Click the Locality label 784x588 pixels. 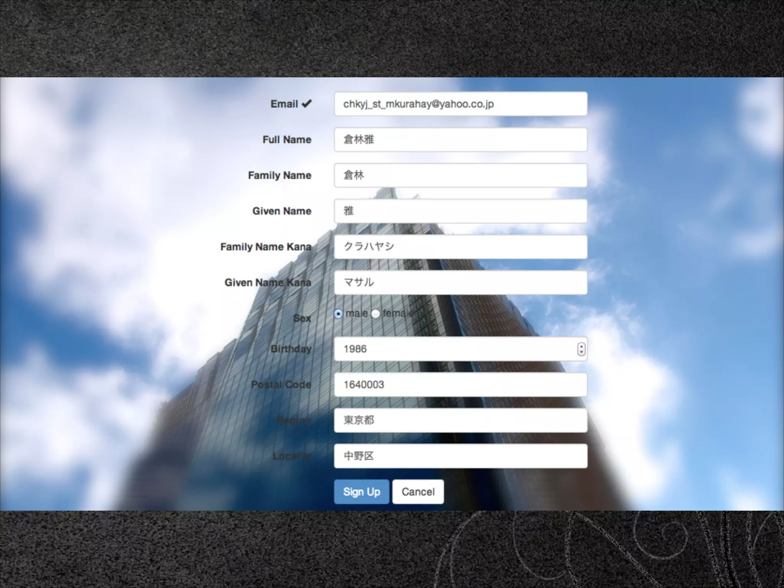[292, 456]
